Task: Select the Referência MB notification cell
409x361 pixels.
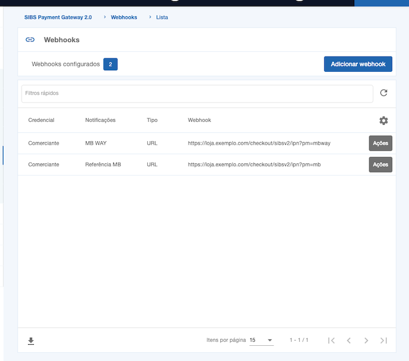Action: (x=103, y=164)
